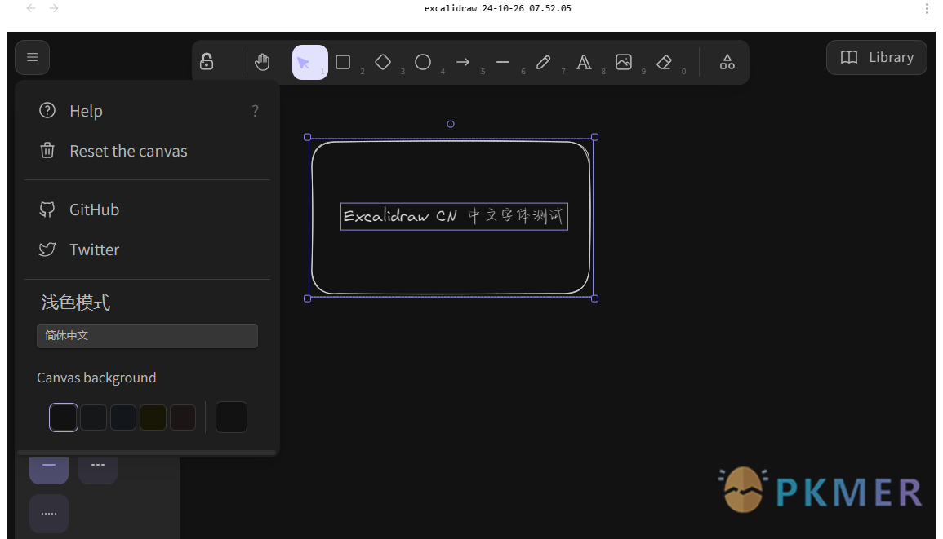Click the top-left resize handle of selection
Screen dimensions: 943x539
tap(307, 137)
